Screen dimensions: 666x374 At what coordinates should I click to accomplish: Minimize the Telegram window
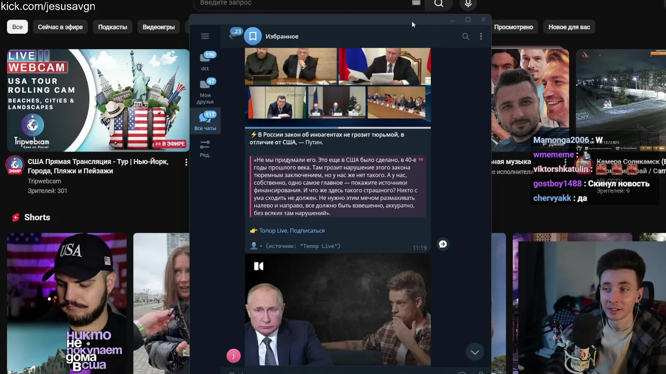(x=452, y=20)
